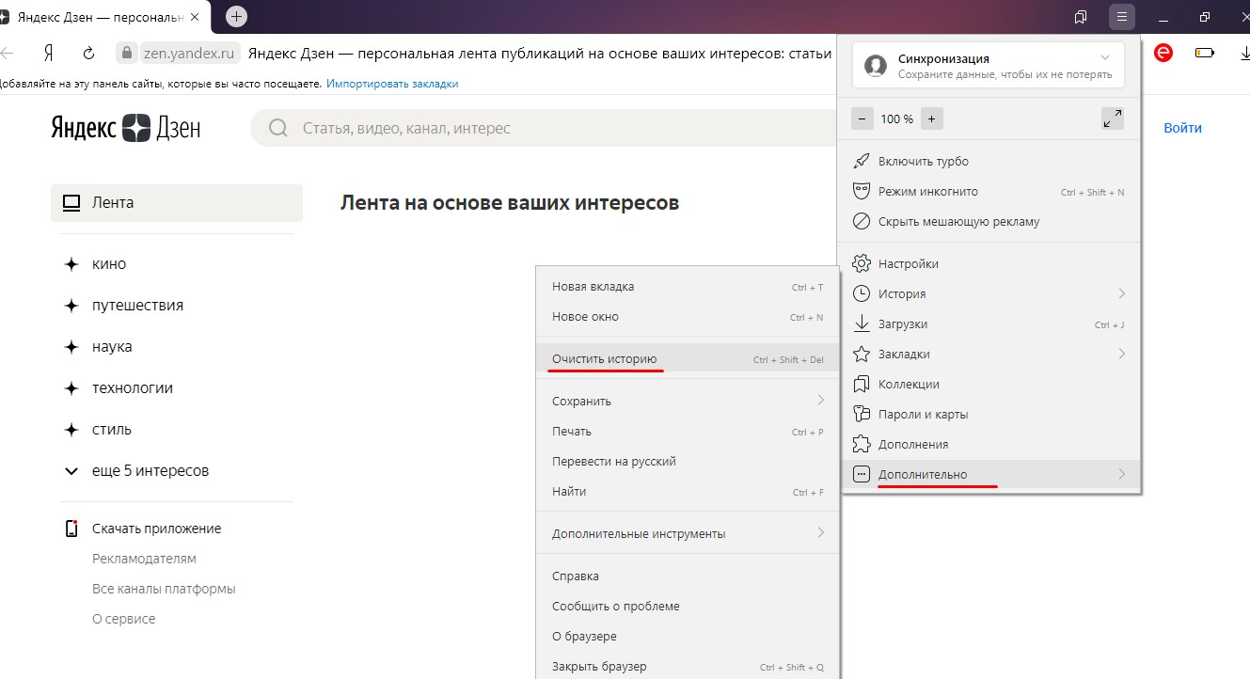Select Скрыть мешающую рекламу
This screenshot has height=679, width=1250.
989,222
